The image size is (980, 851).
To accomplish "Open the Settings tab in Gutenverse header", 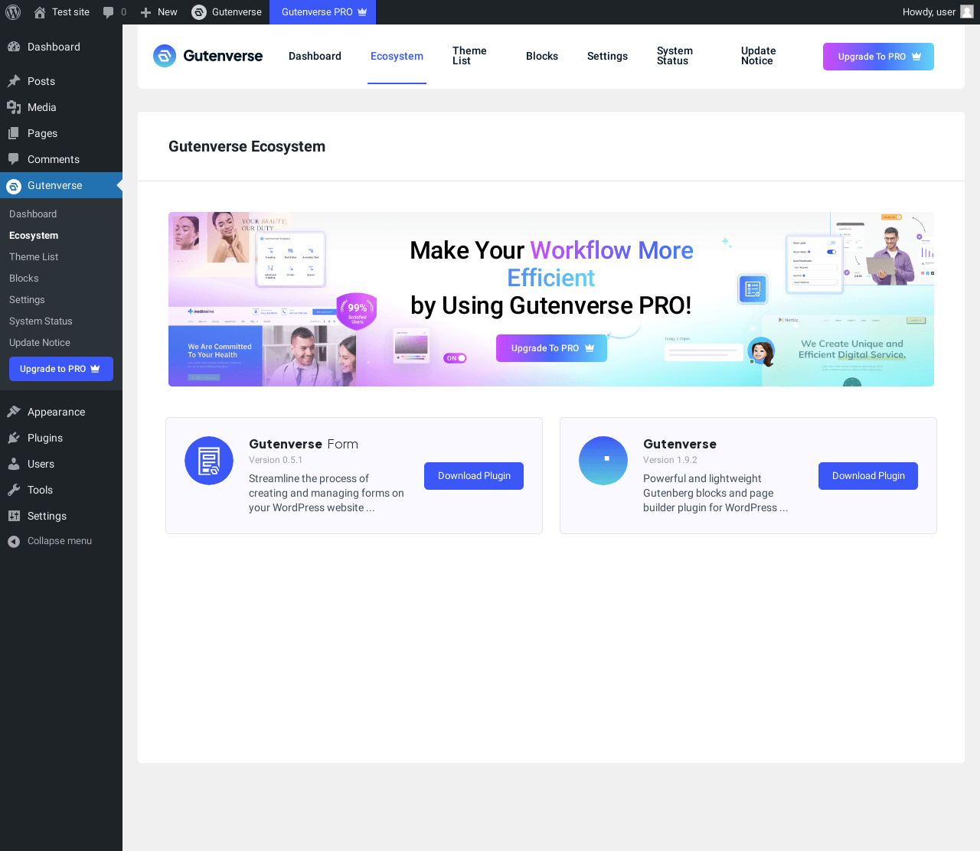I will pos(607,57).
